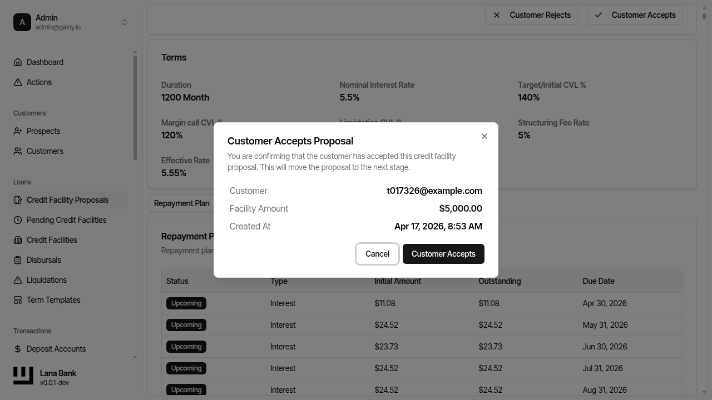Expand the Admin account switcher chevron
This screenshot has width=712, height=400.
click(x=125, y=22)
